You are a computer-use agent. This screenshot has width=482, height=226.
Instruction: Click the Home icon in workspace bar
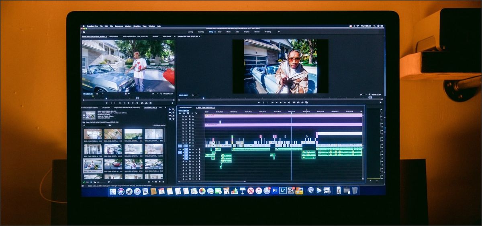84,32
